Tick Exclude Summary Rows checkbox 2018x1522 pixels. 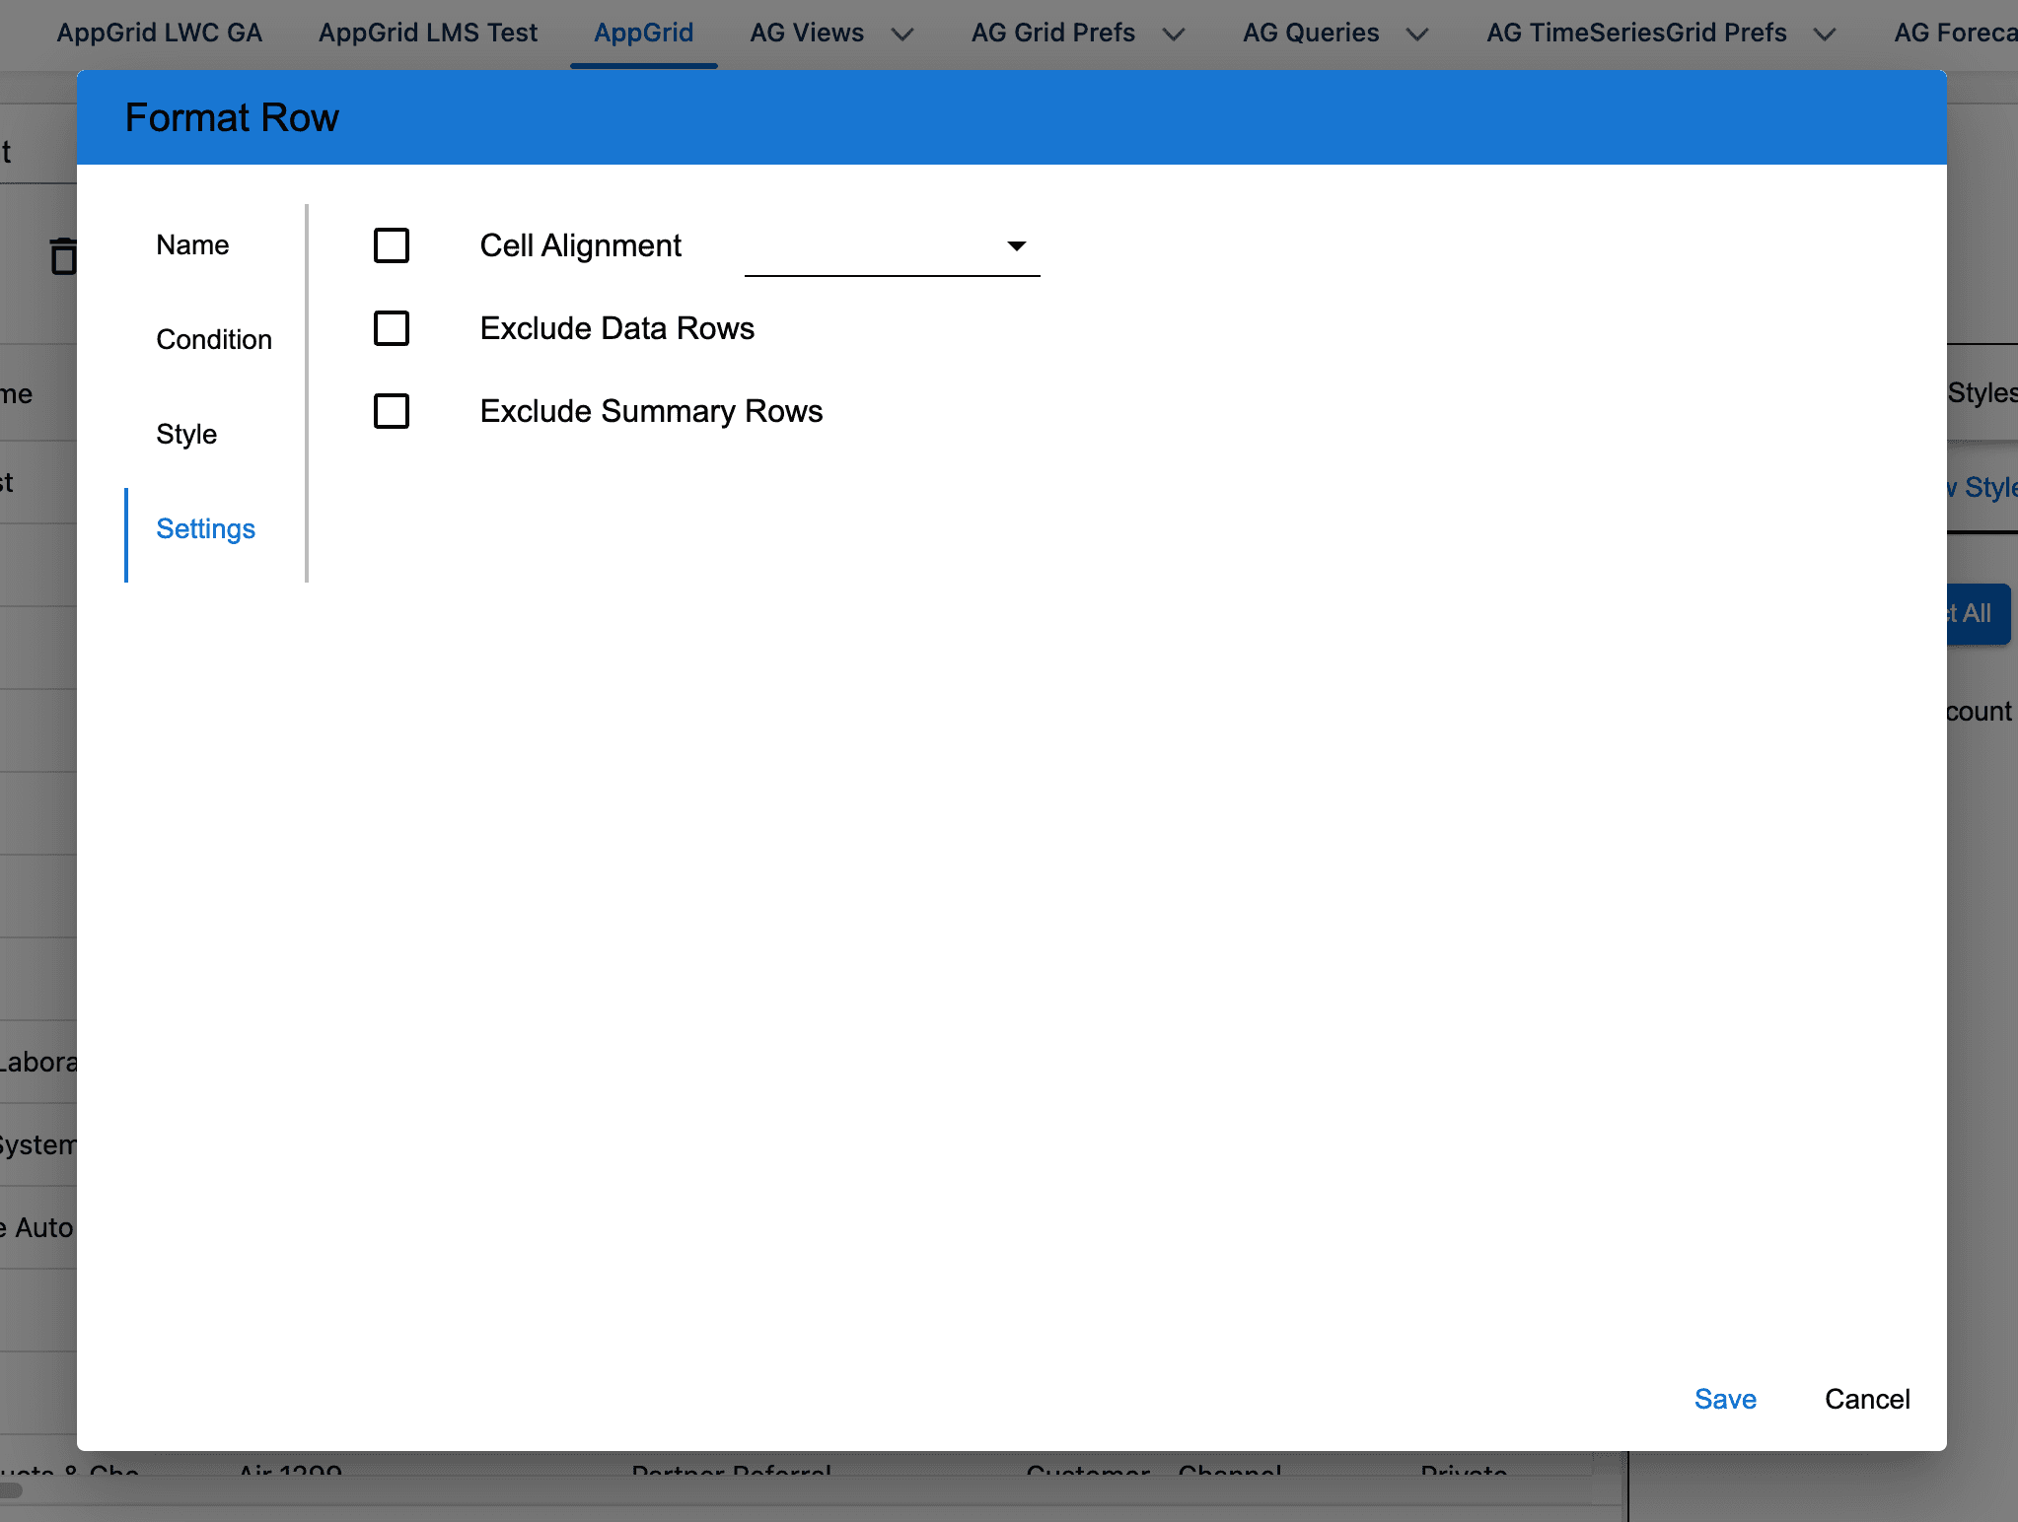[x=392, y=411]
